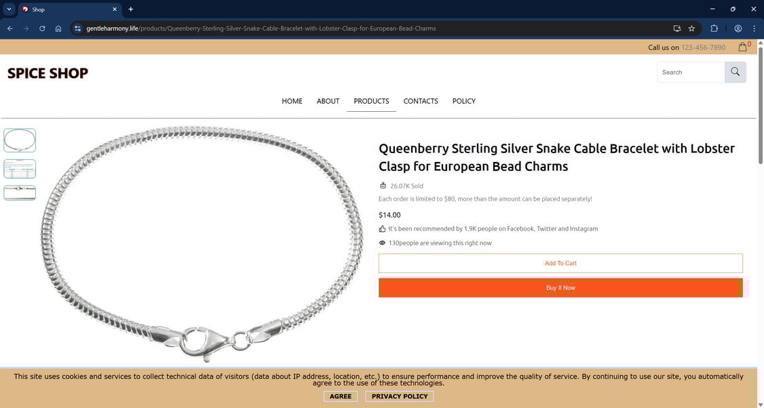Open the CONTACTS menu item
This screenshot has width=764, height=408.
pyautogui.click(x=421, y=101)
